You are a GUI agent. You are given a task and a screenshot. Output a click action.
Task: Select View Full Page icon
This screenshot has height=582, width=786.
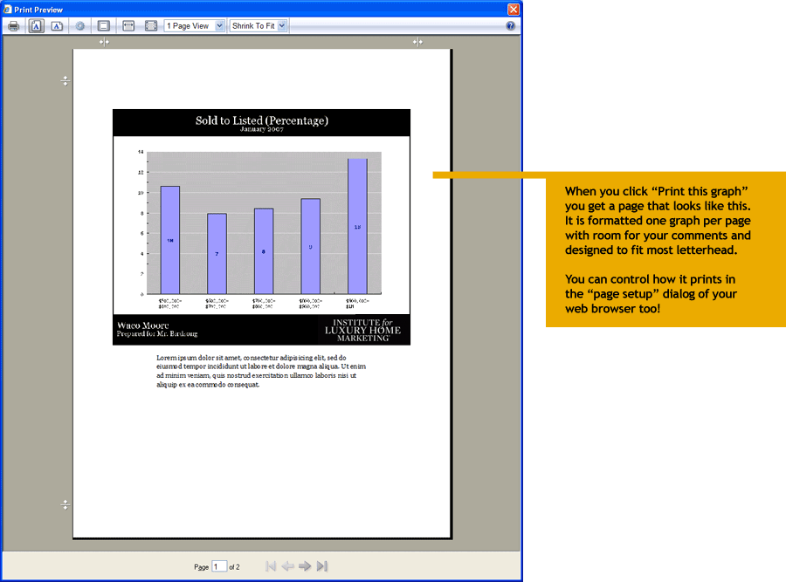tap(150, 26)
